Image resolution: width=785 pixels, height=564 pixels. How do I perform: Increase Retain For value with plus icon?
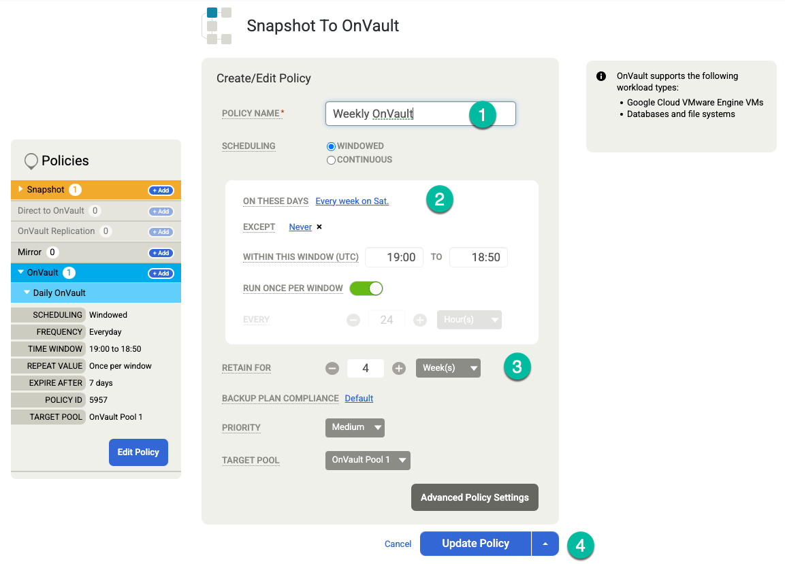tap(399, 368)
